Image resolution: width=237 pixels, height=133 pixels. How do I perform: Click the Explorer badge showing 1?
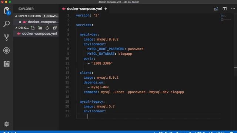tap(9, 13)
